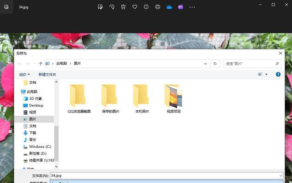Click the breadcrumb chevron after 此电脑
The width and height of the screenshot is (292, 183).
70,64
